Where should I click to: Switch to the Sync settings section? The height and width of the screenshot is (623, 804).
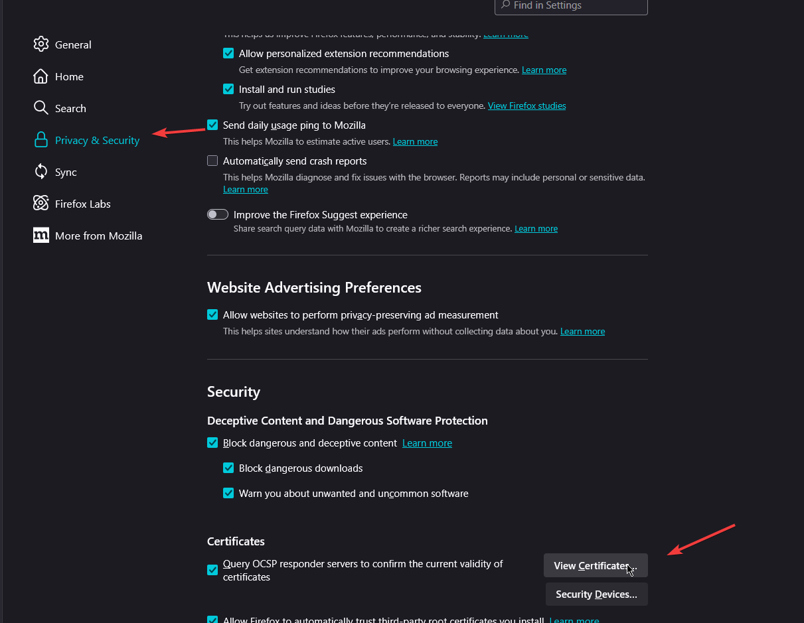tap(66, 172)
